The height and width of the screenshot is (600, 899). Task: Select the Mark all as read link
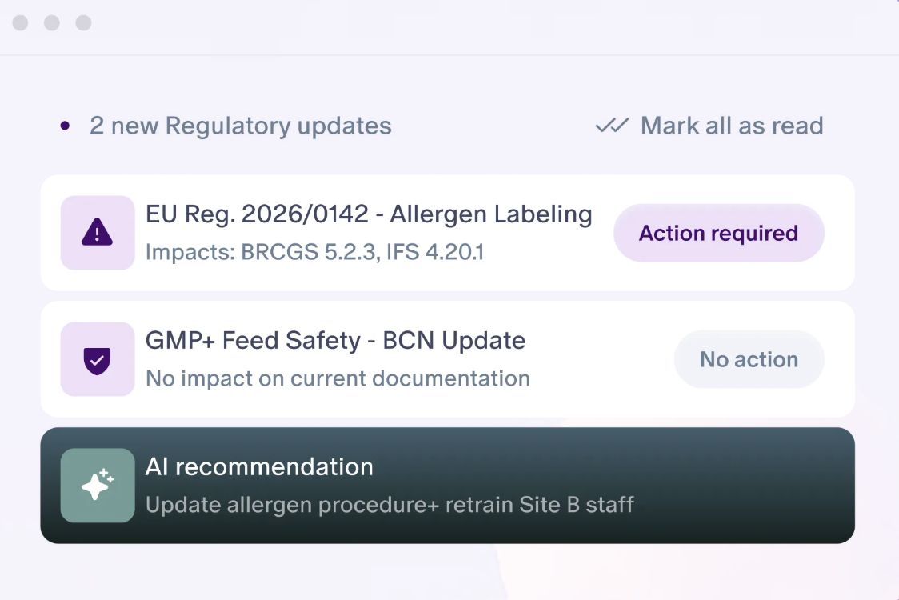click(x=732, y=126)
